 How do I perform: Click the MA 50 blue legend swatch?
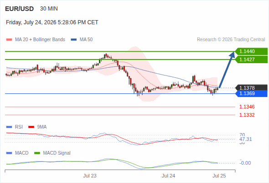click(74, 40)
